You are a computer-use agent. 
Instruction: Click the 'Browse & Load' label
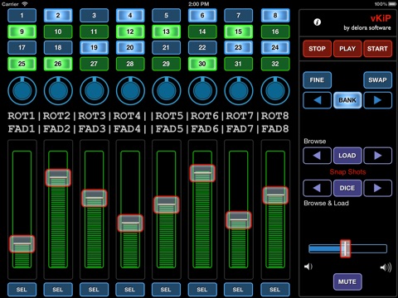326,204
